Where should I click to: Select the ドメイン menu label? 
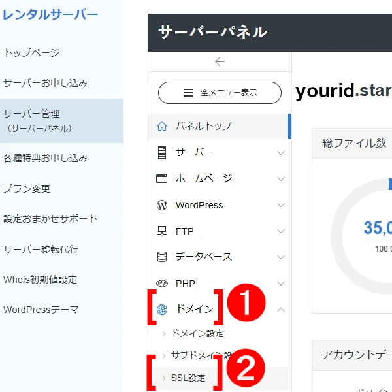pyautogui.click(x=195, y=309)
